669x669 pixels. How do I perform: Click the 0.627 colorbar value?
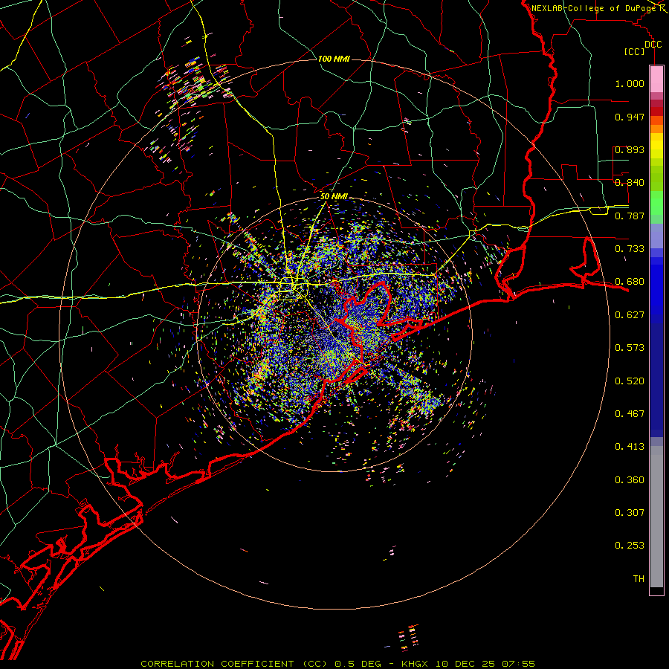click(x=630, y=315)
